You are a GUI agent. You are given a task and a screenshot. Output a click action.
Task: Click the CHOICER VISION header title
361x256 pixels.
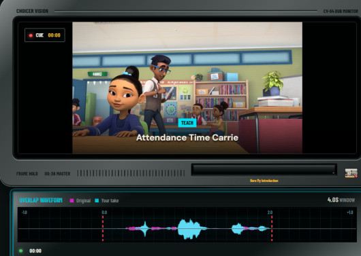pyautogui.click(x=32, y=11)
